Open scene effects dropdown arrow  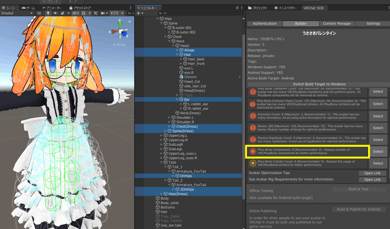[x=68, y=13]
